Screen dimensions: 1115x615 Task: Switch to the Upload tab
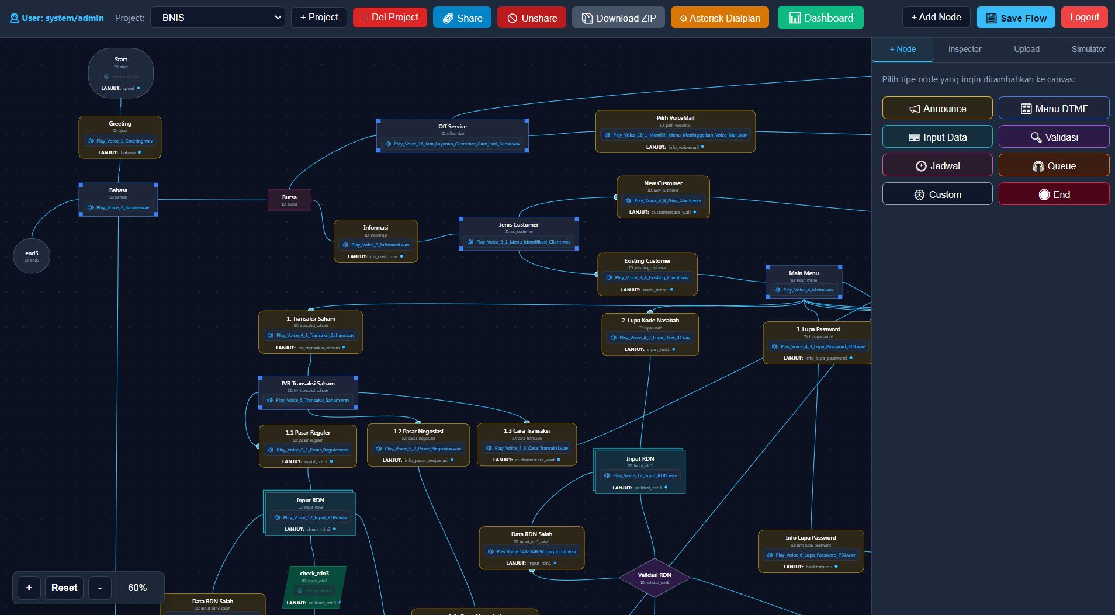[1027, 50]
